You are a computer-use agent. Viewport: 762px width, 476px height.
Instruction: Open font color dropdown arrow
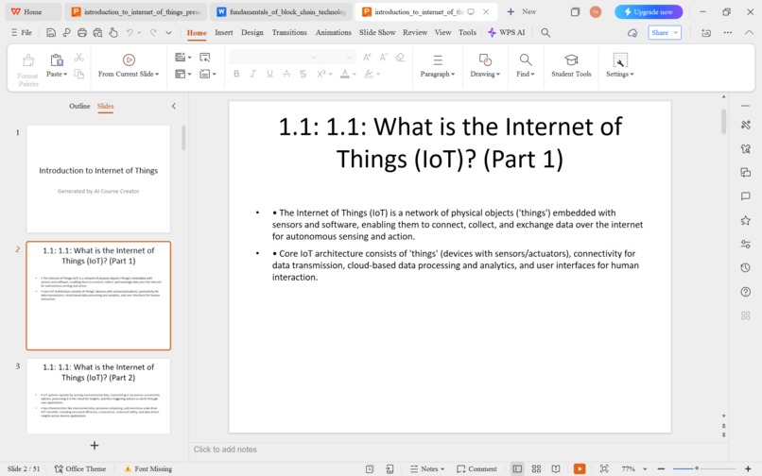pos(355,75)
